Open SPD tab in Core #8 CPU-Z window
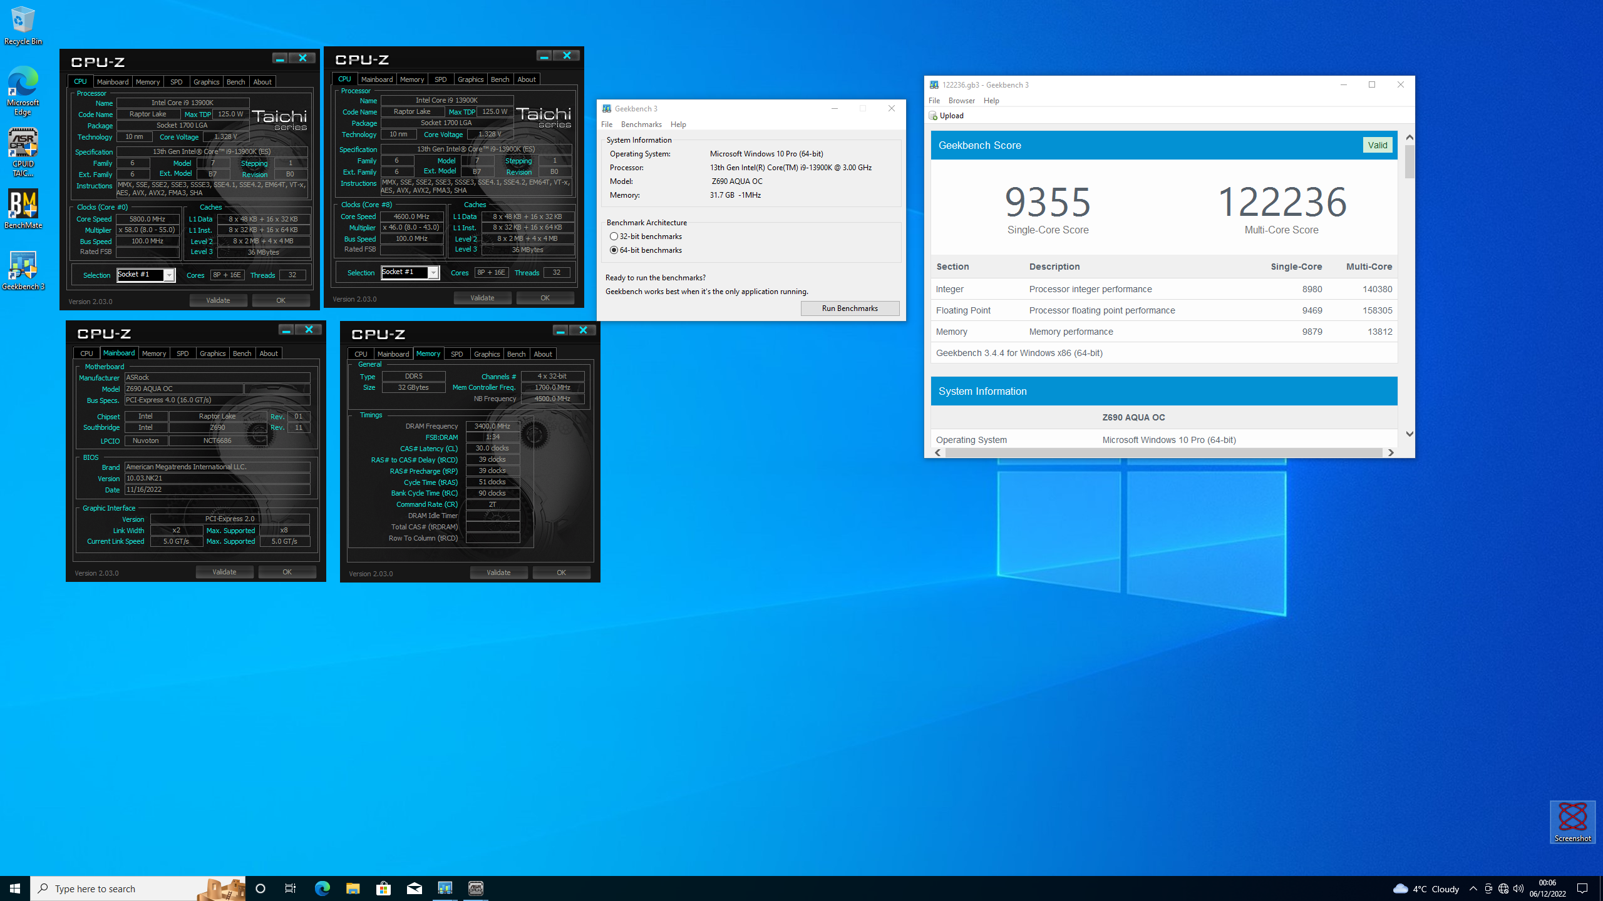The image size is (1603, 901). [x=441, y=79]
